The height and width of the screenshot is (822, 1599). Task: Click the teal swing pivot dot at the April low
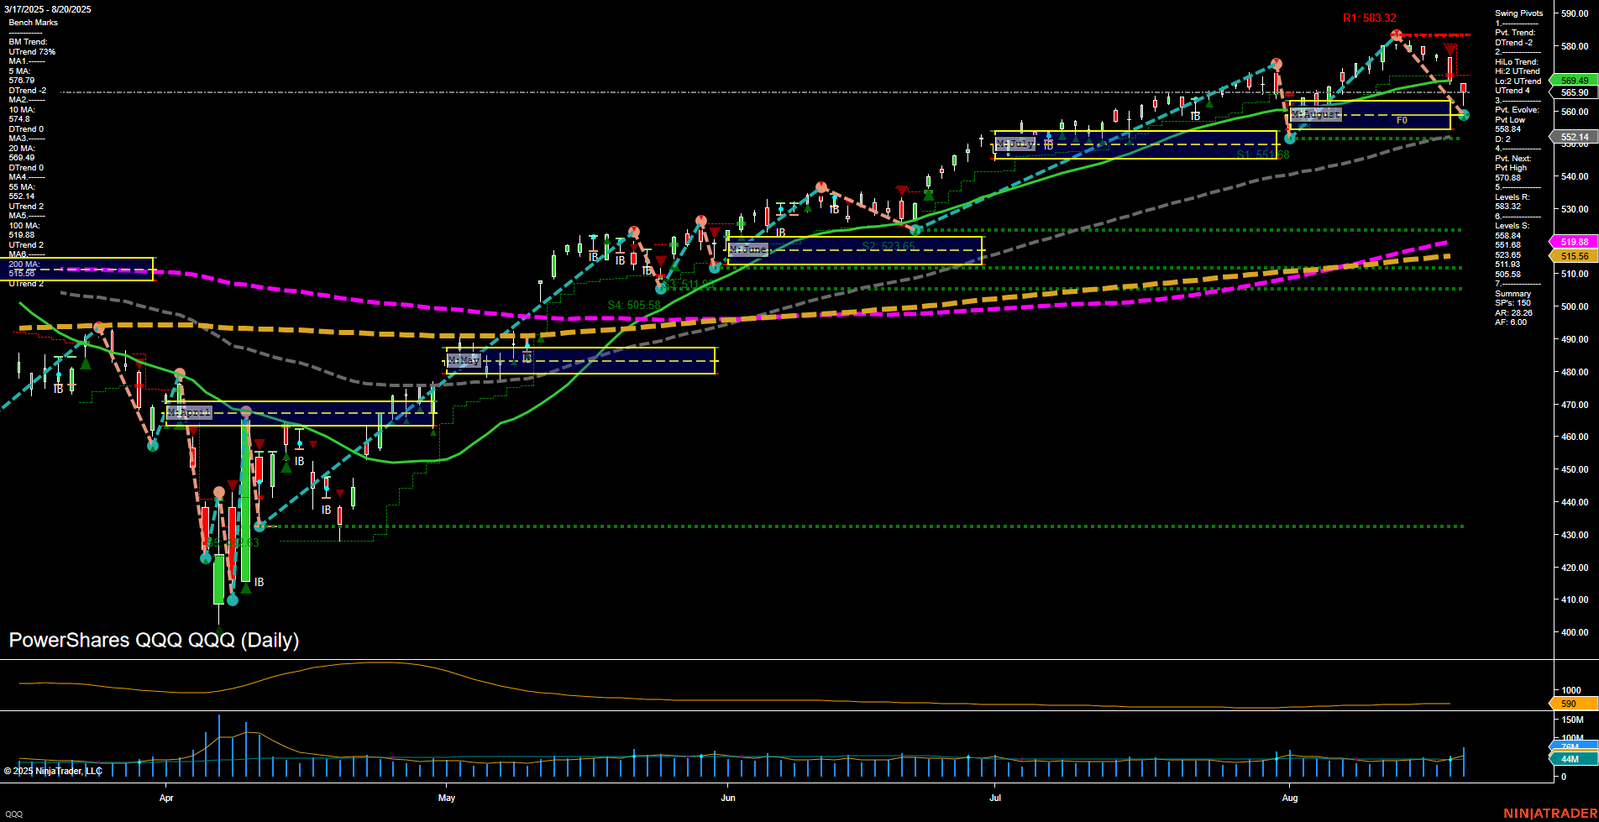(x=233, y=601)
